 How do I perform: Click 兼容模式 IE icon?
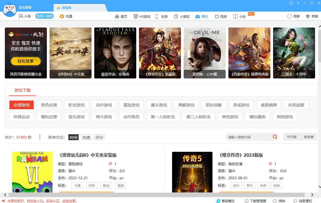[218, 201]
